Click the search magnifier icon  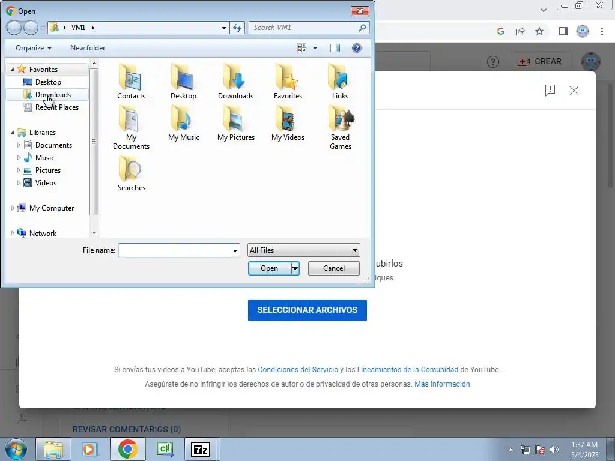click(x=362, y=28)
